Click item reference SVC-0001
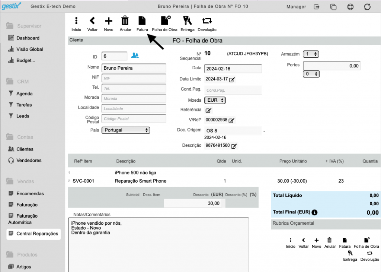This screenshot has width=381, height=272. coord(83,181)
